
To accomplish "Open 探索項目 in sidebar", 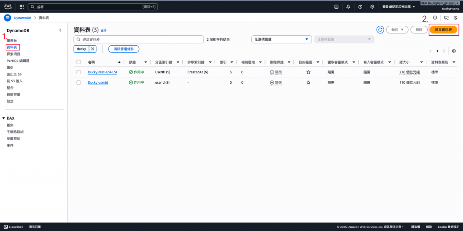I will coord(14,54).
